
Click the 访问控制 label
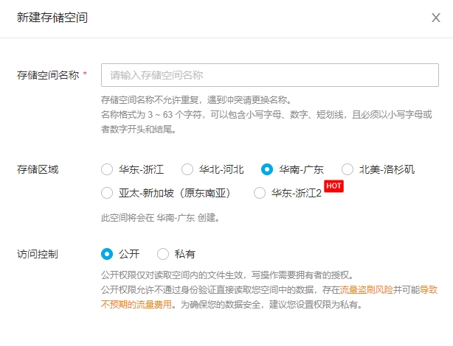(x=38, y=254)
